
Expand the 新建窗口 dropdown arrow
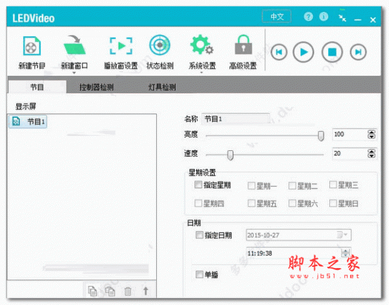[x=74, y=73]
